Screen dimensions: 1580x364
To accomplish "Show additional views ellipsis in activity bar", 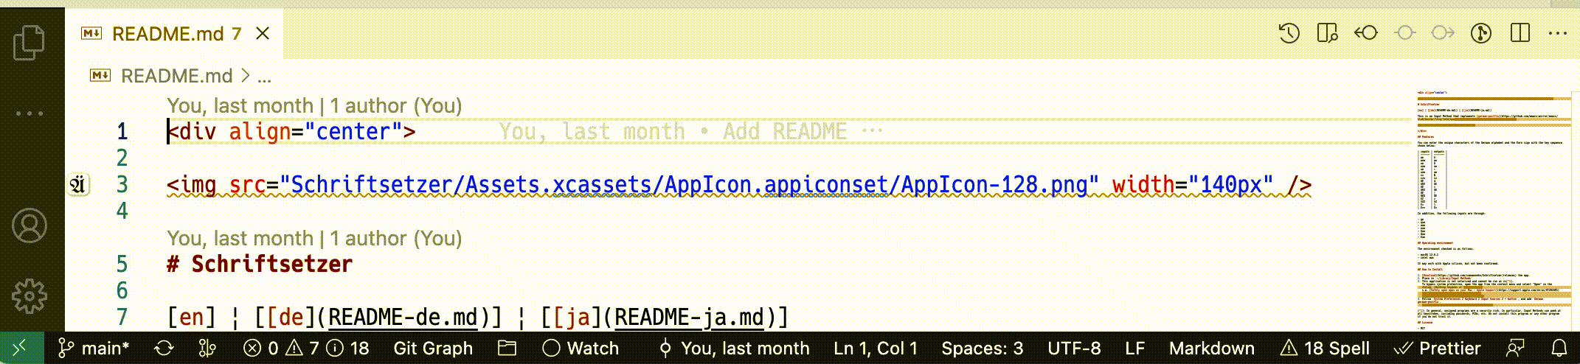I will pyautogui.click(x=30, y=113).
